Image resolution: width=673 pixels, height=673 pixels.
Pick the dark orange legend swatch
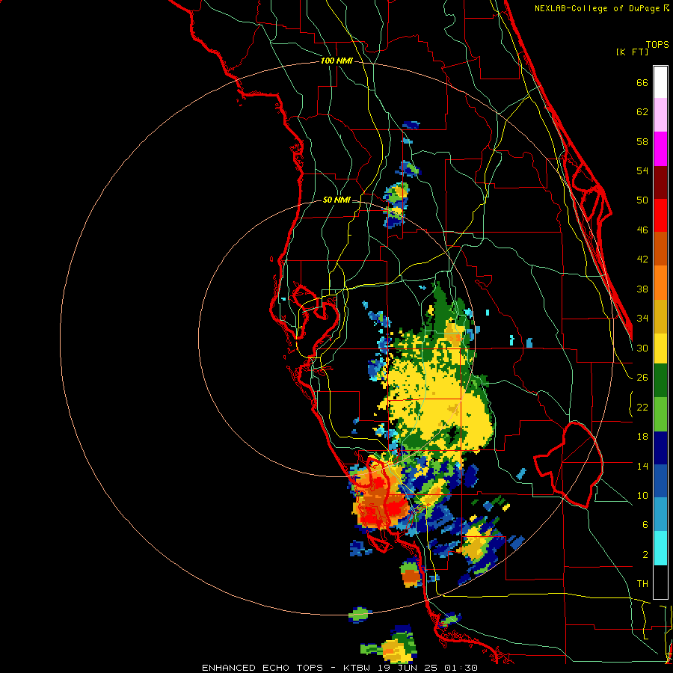click(x=660, y=248)
